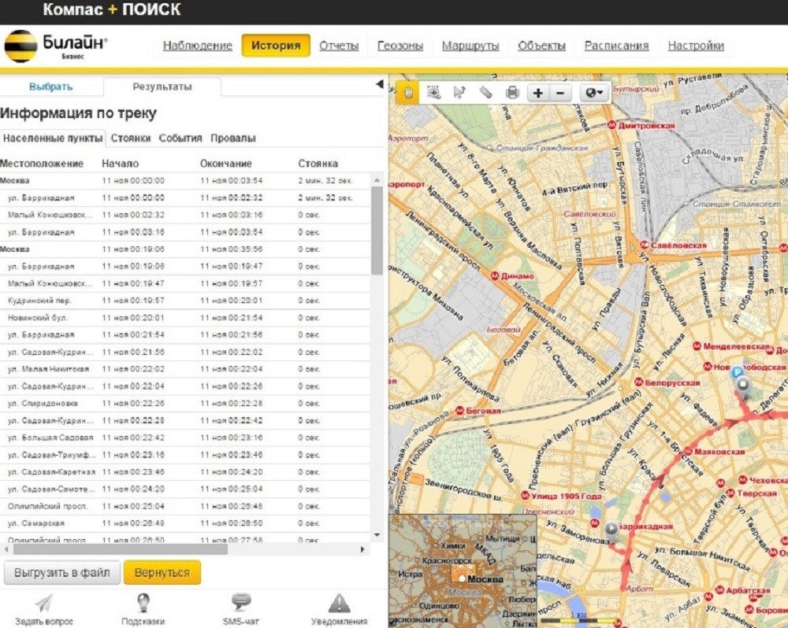Click track end stop marker on map
Image resolution: width=788 pixels, height=628 pixels.
click(743, 386)
